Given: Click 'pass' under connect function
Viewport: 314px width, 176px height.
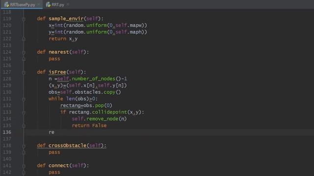Looking at the screenshot, I should (x=54, y=172).
